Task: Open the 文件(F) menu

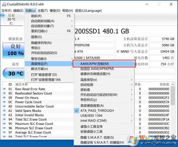Action: 6,11
